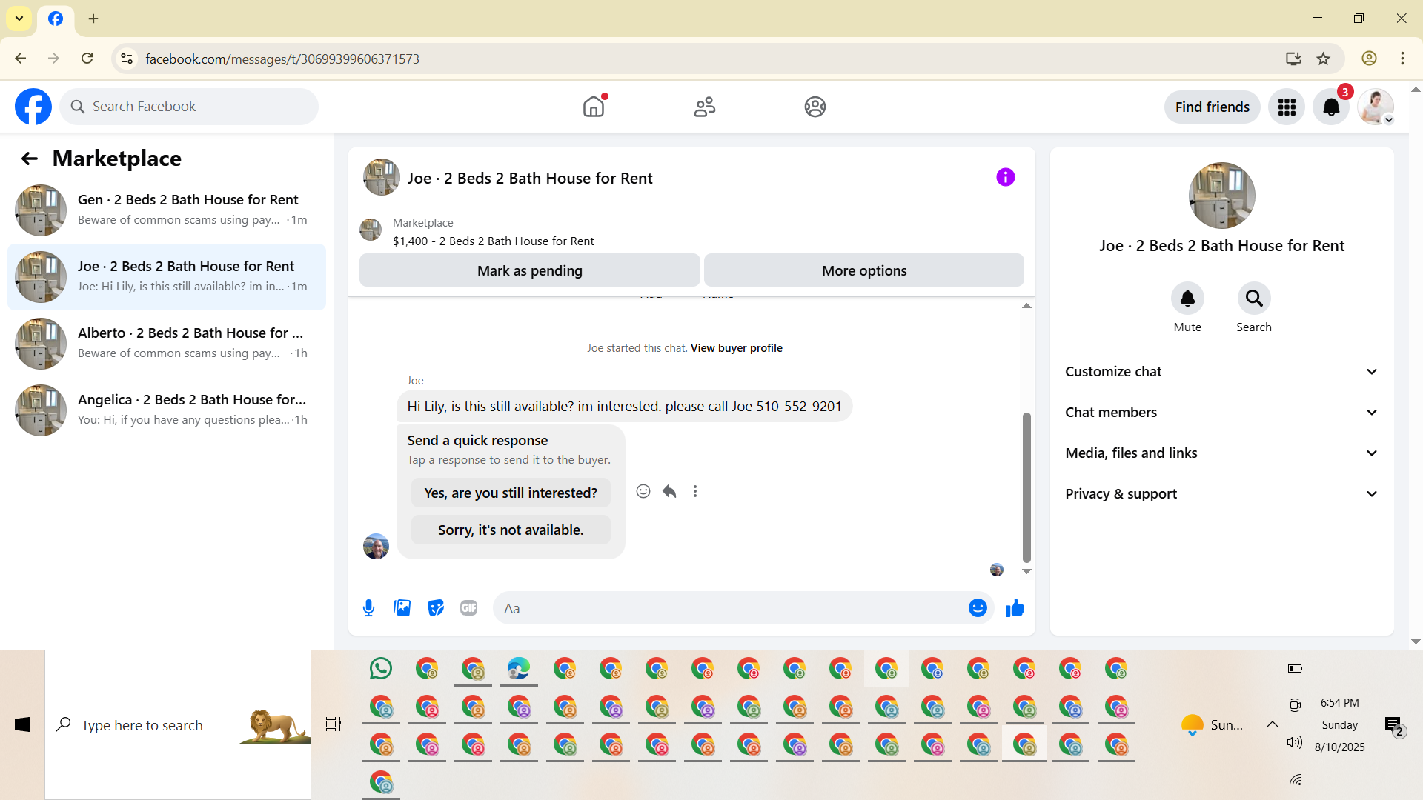Open Facebook notifications bell
Image resolution: width=1423 pixels, height=800 pixels.
click(x=1331, y=107)
